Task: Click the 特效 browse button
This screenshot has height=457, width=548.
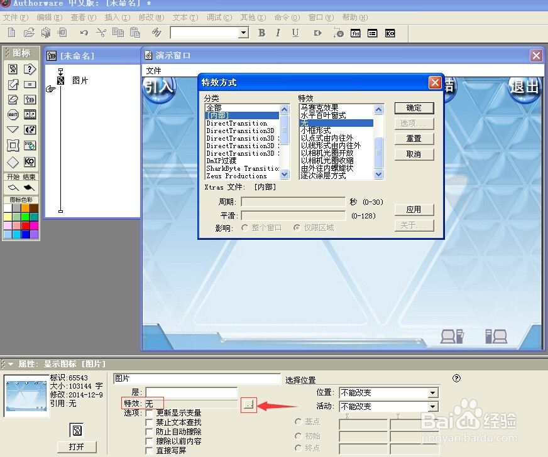Action: [x=249, y=405]
